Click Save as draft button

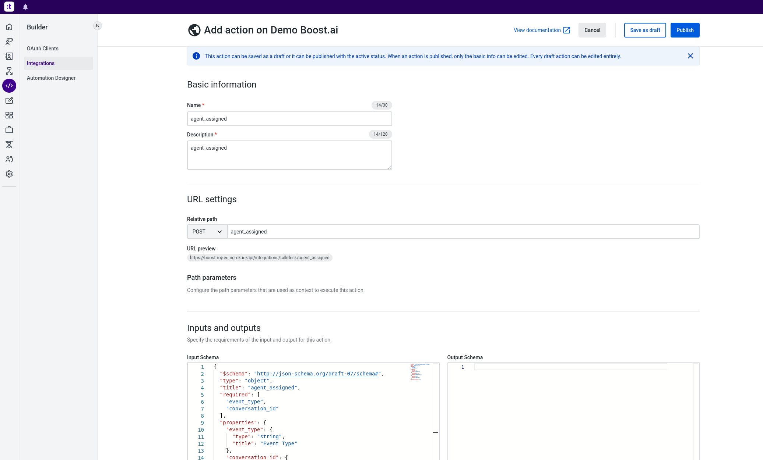click(x=645, y=30)
